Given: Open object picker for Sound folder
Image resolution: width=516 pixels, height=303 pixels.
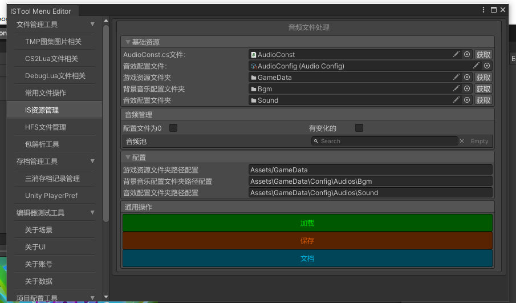Looking at the screenshot, I should click(x=466, y=100).
